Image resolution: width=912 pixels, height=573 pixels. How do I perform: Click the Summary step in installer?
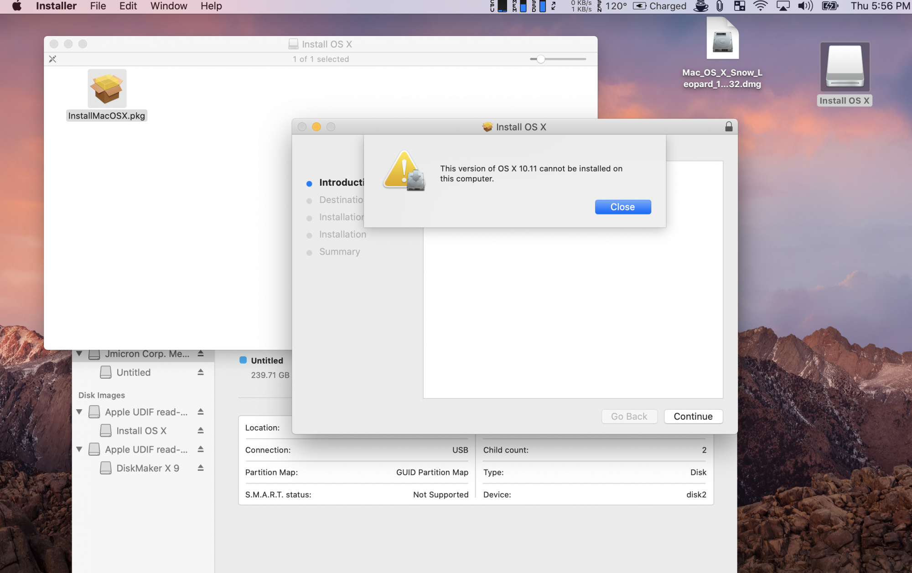[340, 251]
